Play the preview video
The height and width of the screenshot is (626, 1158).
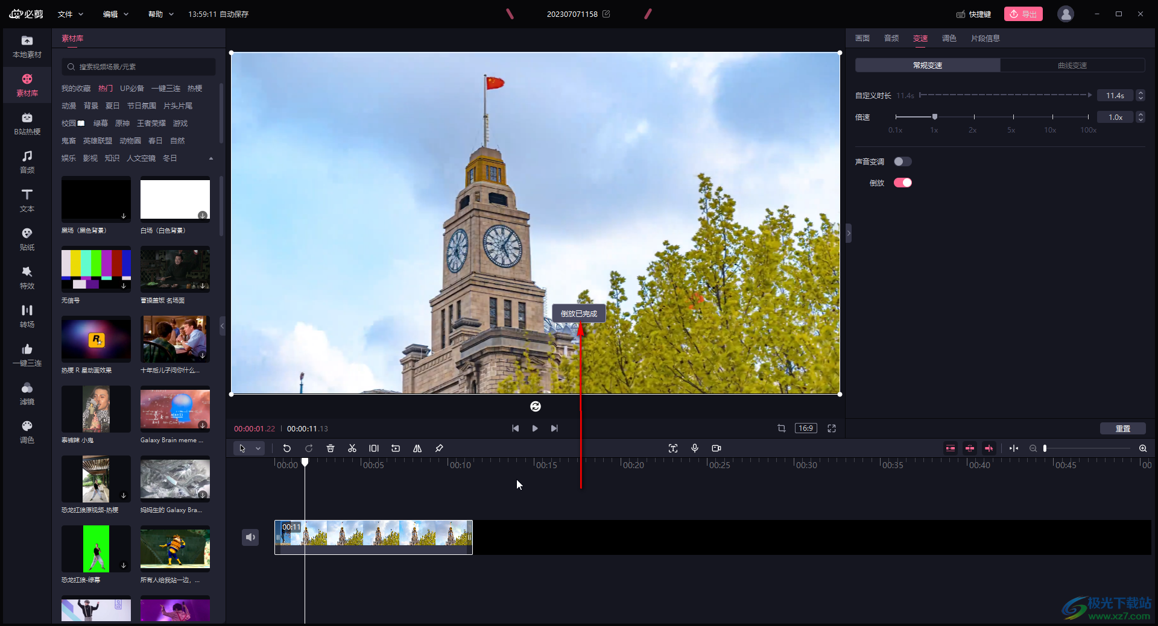click(535, 428)
